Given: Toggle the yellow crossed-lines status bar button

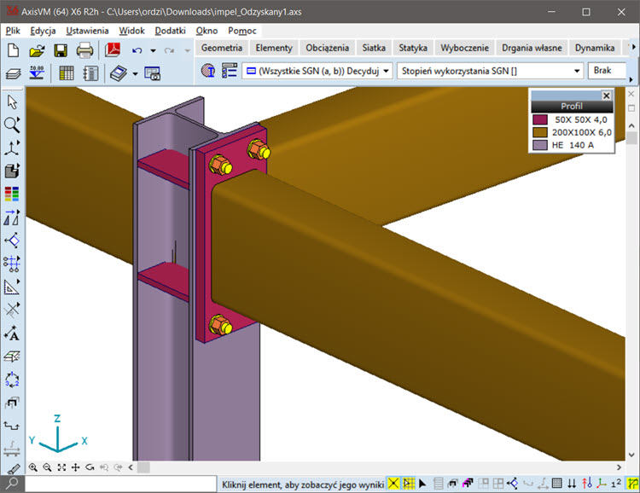Looking at the screenshot, I should point(393,484).
